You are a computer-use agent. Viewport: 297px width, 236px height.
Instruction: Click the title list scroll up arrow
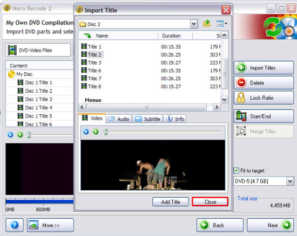pyautogui.click(x=225, y=35)
